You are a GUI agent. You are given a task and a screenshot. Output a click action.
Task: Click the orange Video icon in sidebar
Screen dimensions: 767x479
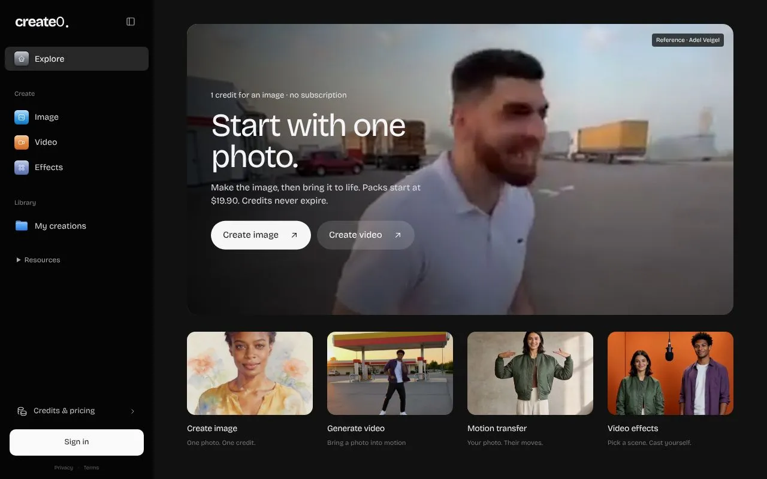click(22, 143)
